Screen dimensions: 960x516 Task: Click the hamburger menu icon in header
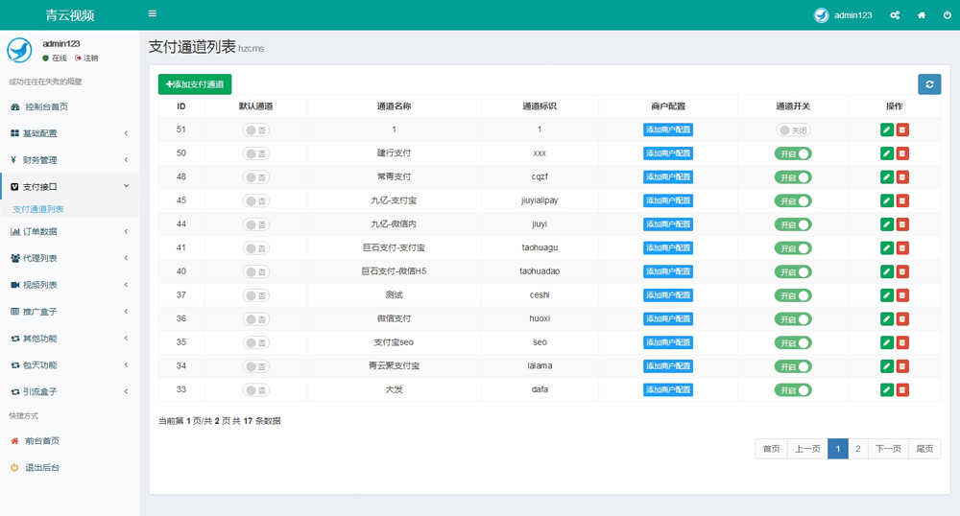click(153, 14)
